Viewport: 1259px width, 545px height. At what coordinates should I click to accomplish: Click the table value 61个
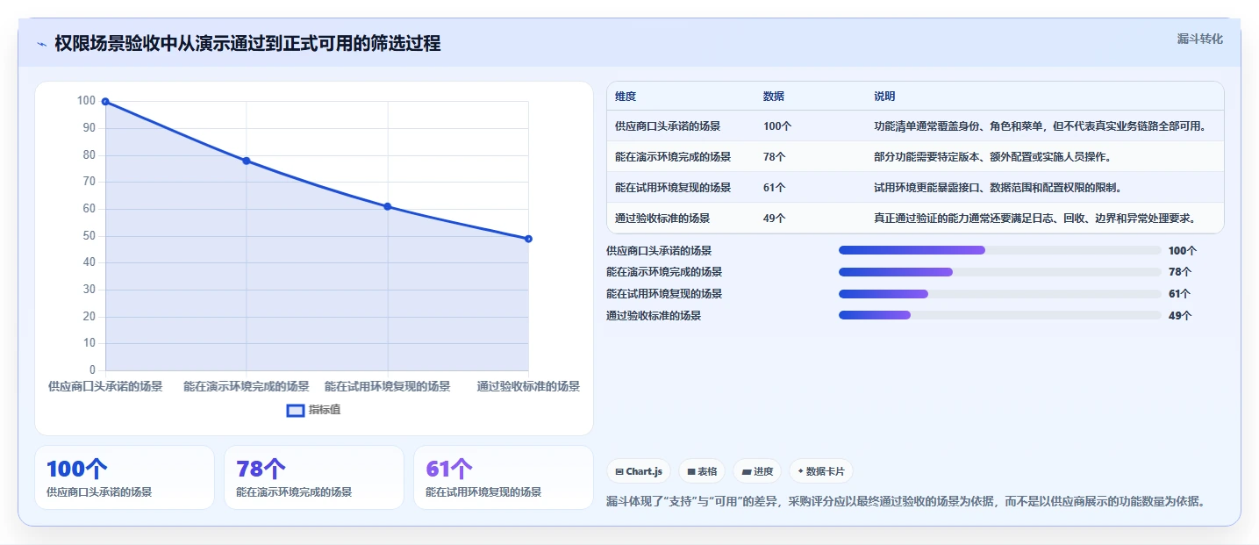pos(775,188)
